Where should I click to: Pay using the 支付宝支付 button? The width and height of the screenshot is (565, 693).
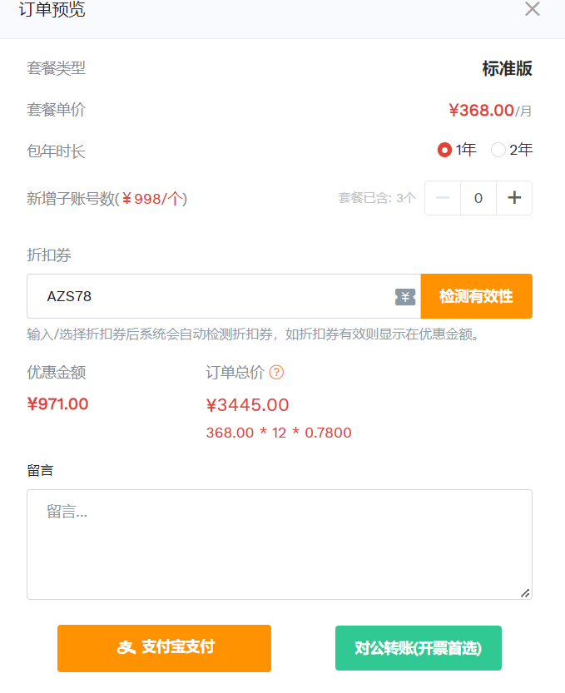tap(164, 648)
